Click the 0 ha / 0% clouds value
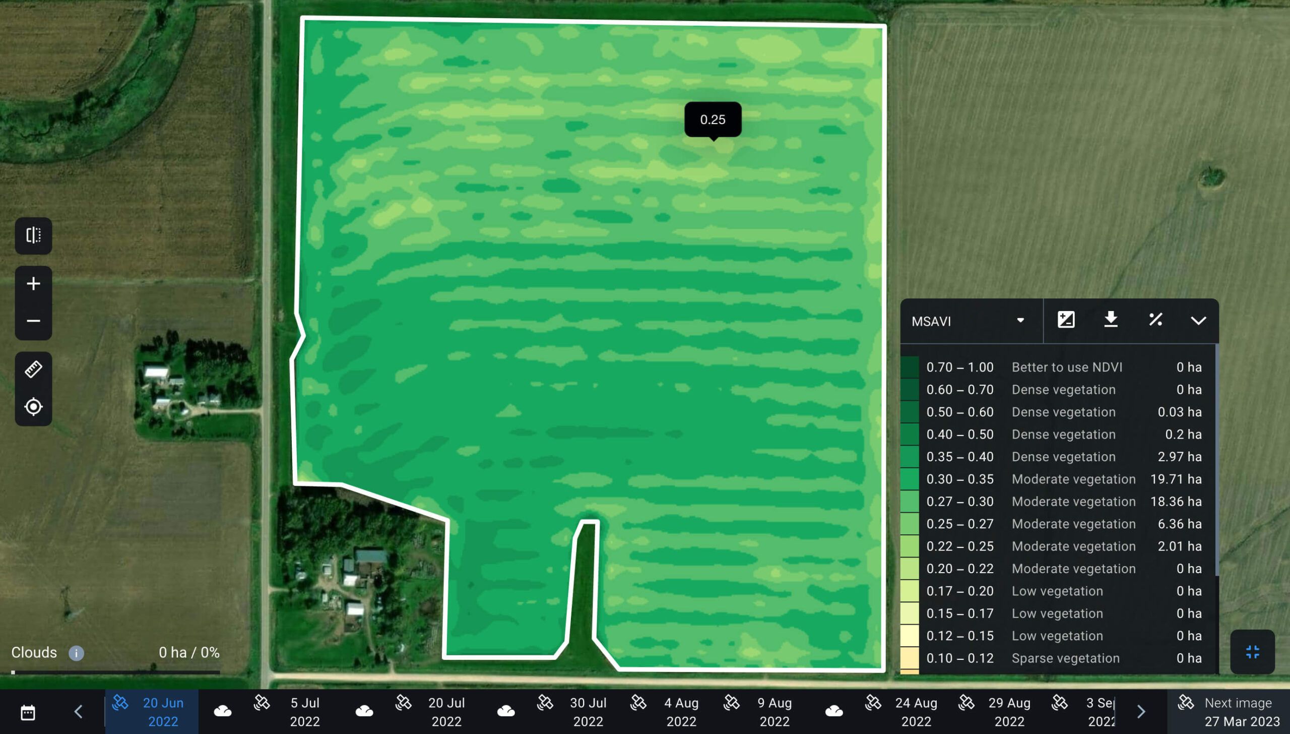The width and height of the screenshot is (1290, 734). (x=189, y=653)
